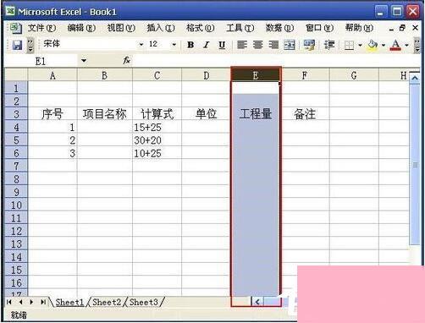
Task: Open the 编辑(E) menu
Action: [x=81, y=28]
